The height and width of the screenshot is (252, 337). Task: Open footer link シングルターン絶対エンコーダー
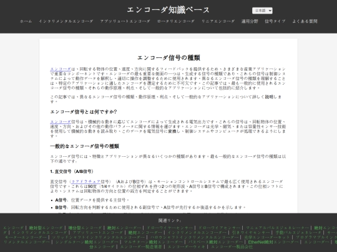point(87,242)
